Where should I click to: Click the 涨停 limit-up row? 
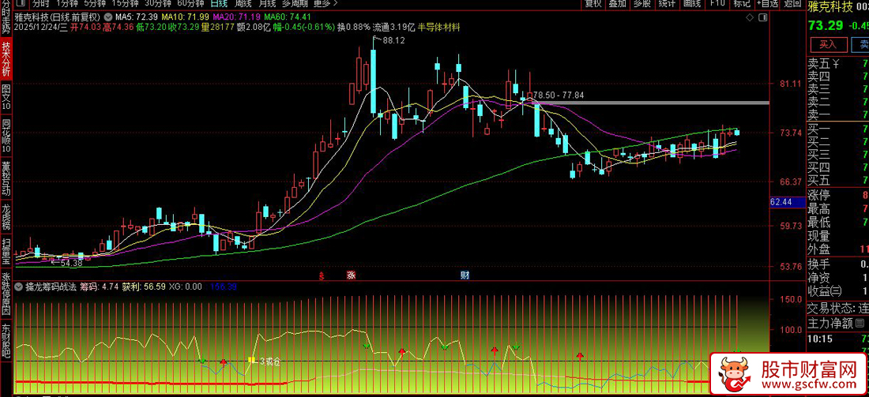pyautogui.click(x=838, y=196)
